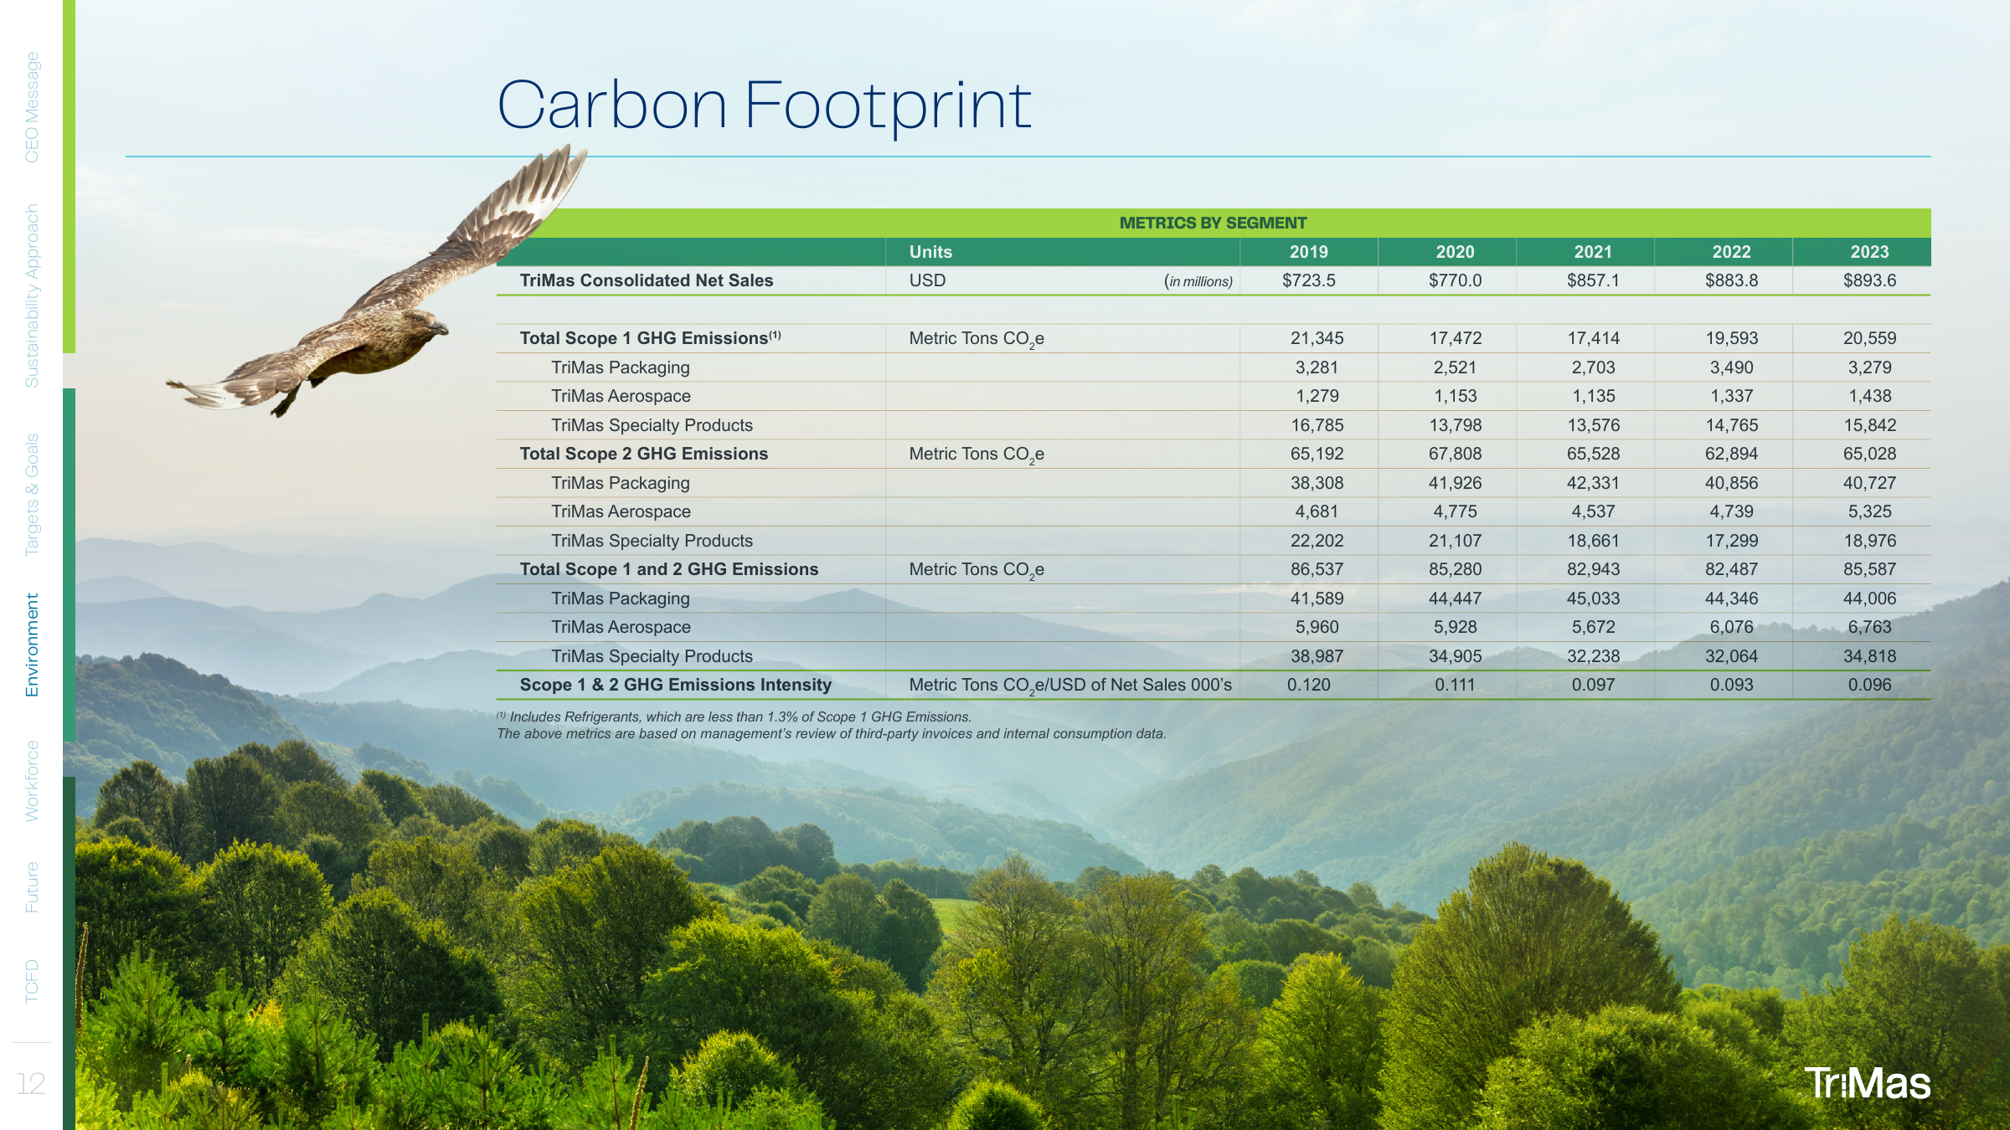
Task: Click Scope 1 & 2 GHG Emissions Intensity label
Action: [x=675, y=685]
